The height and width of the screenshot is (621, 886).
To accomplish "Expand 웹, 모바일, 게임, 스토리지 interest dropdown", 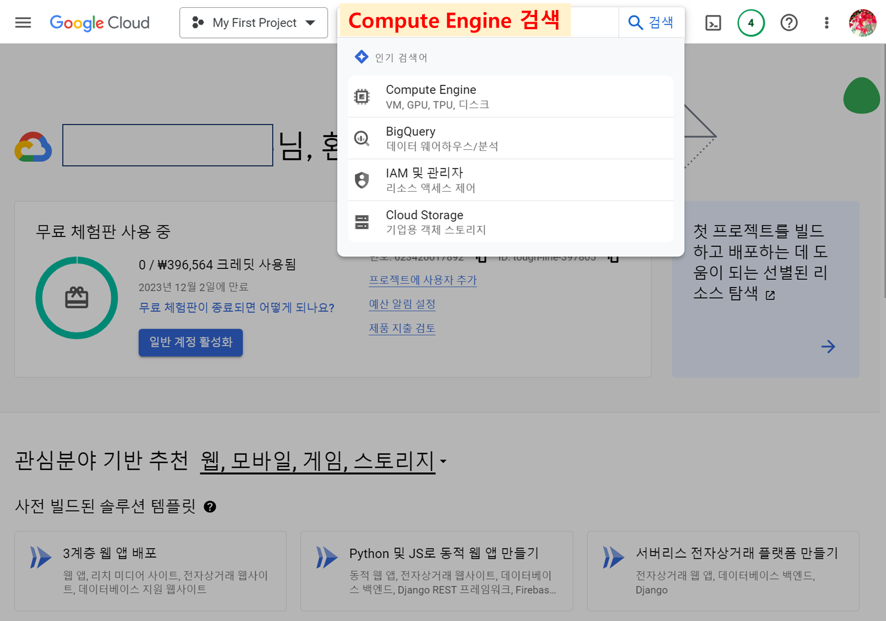I will 323,461.
